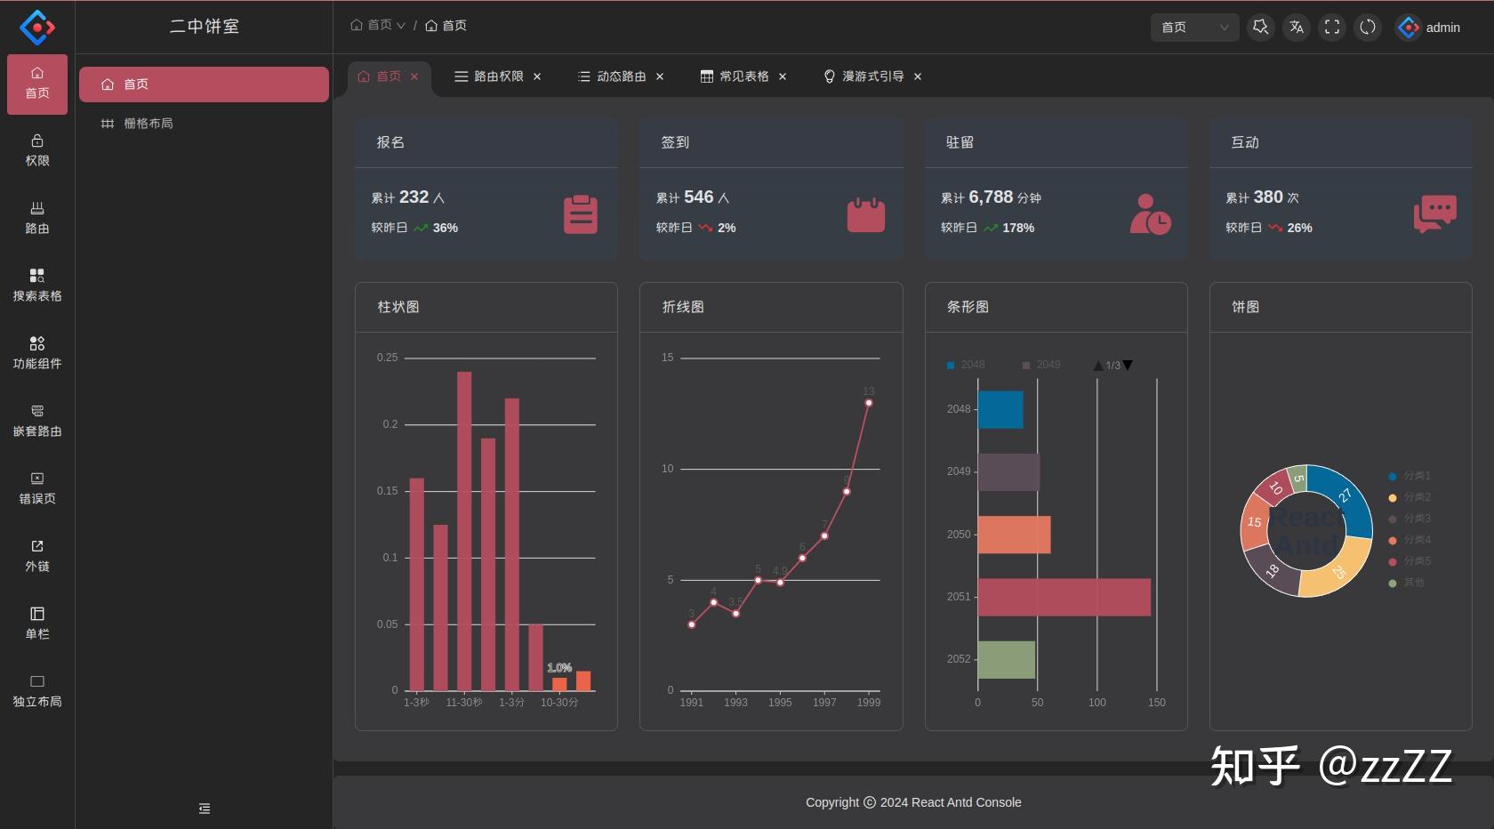Enter fullscreen mode with the fullscreen icon
This screenshot has width=1494, height=829.
[1332, 27]
